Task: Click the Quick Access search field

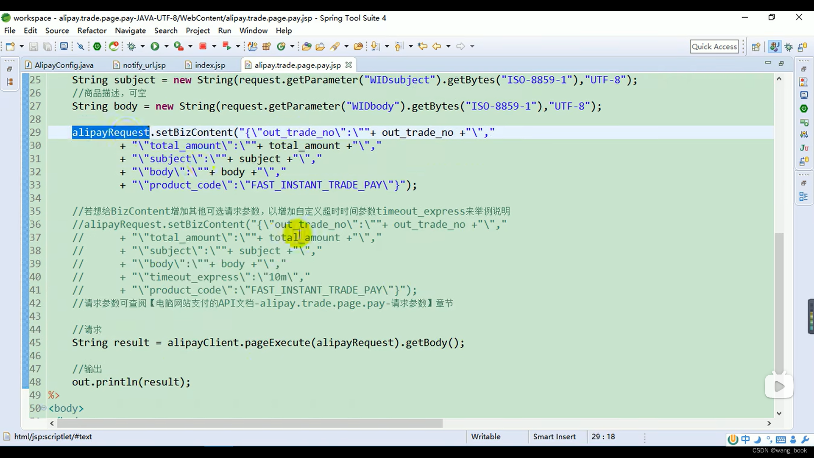Action: point(714,47)
